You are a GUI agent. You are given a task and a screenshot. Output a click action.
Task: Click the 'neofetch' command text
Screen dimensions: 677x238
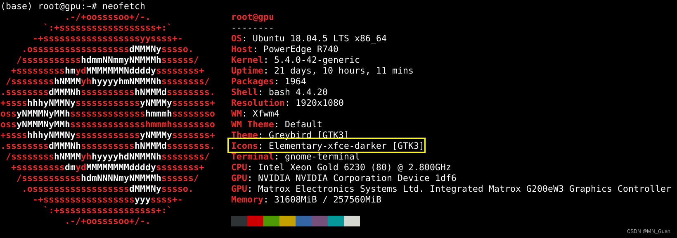[x=124, y=6]
